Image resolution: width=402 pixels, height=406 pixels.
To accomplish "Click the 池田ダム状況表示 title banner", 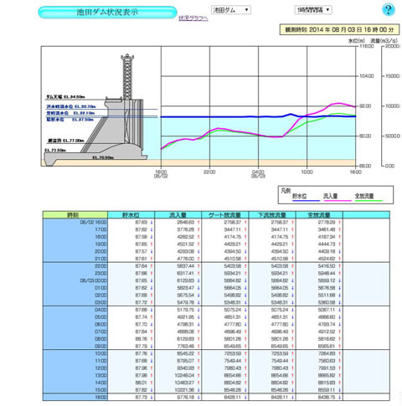I will tap(107, 13).
